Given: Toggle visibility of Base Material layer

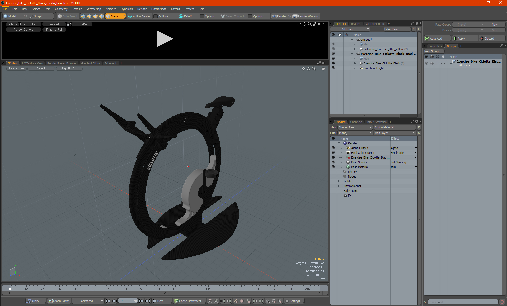Looking at the screenshot, I should pos(333,167).
